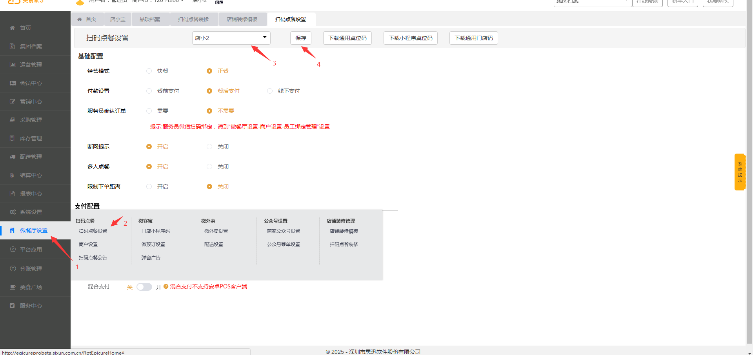
Task: Open the 店小2 store dropdown
Action: (x=231, y=38)
